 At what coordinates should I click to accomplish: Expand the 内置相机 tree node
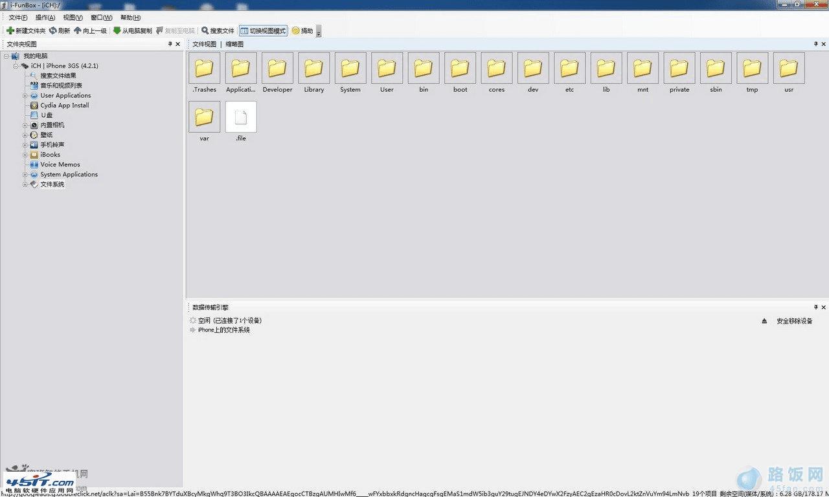tap(26, 126)
